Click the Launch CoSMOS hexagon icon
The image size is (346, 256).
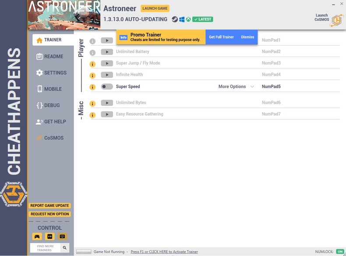[337, 20]
